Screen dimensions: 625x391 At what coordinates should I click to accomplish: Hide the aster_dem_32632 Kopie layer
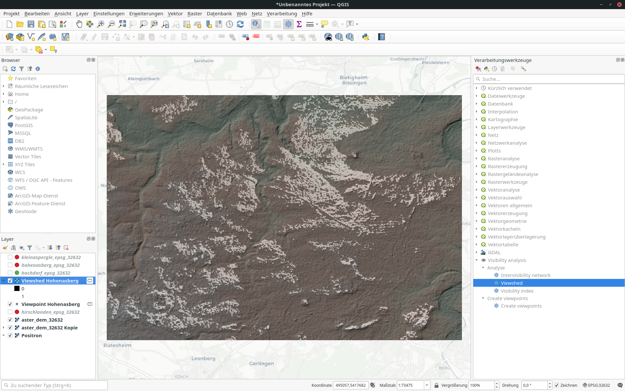[10, 327]
